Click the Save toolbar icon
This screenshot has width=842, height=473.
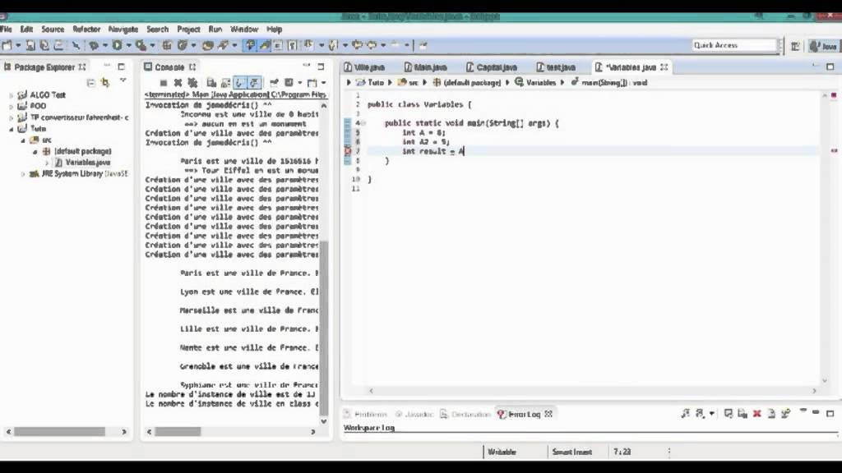pyautogui.click(x=30, y=46)
